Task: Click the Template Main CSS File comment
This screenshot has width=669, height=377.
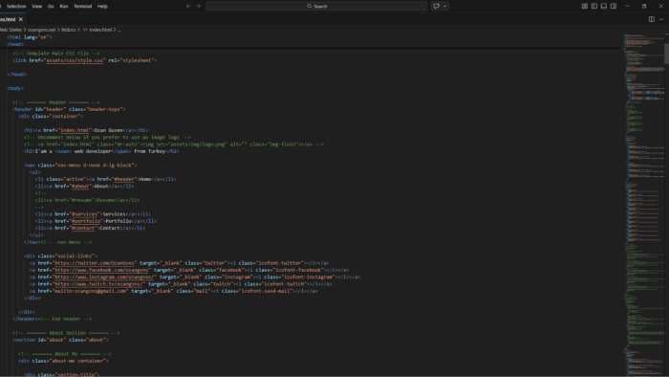Action: 55,54
